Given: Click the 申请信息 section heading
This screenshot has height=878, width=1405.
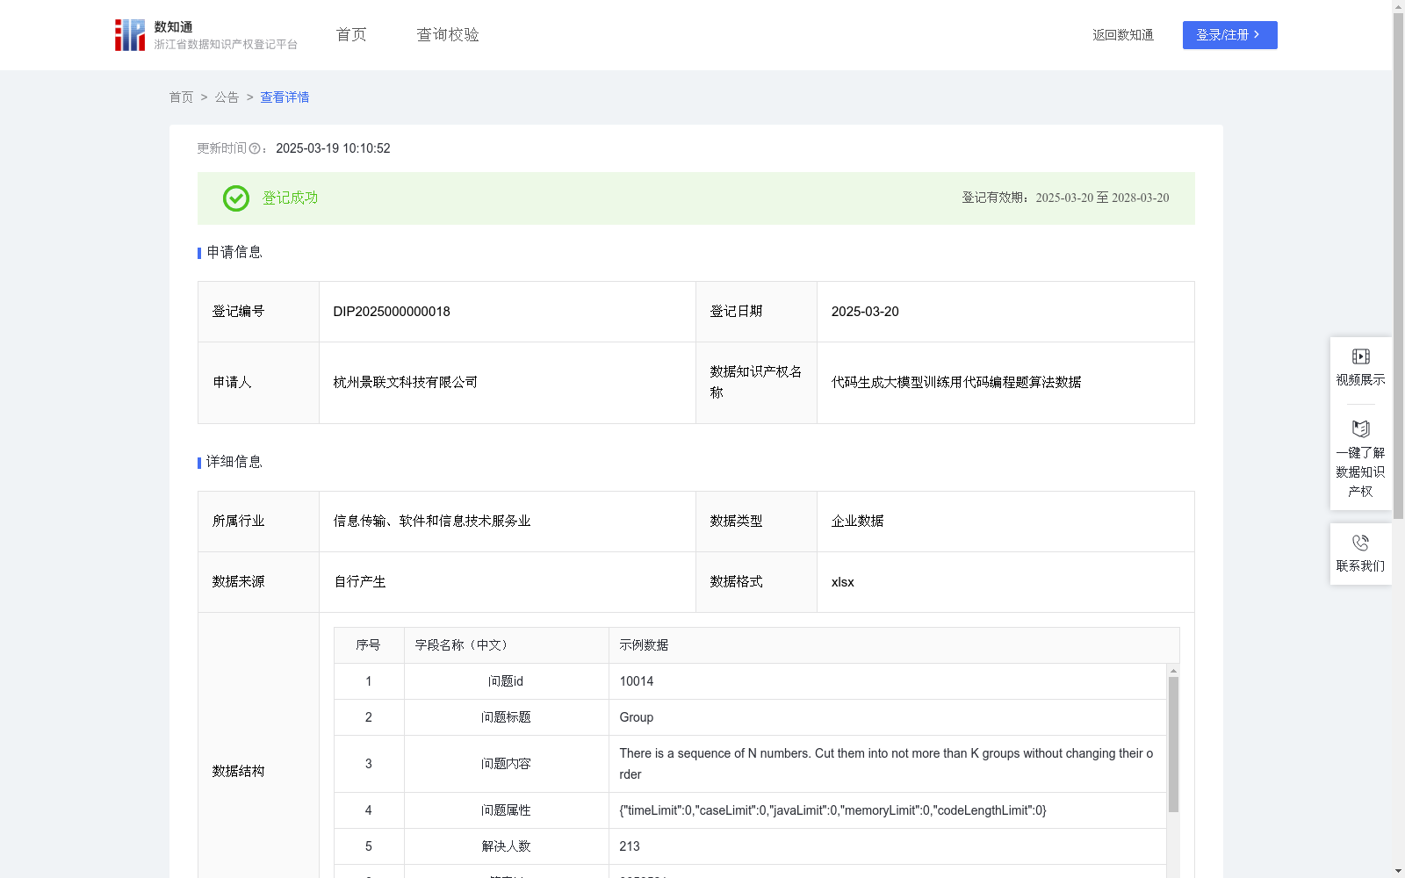Looking at the screenshot, I should tap(234, 253).
